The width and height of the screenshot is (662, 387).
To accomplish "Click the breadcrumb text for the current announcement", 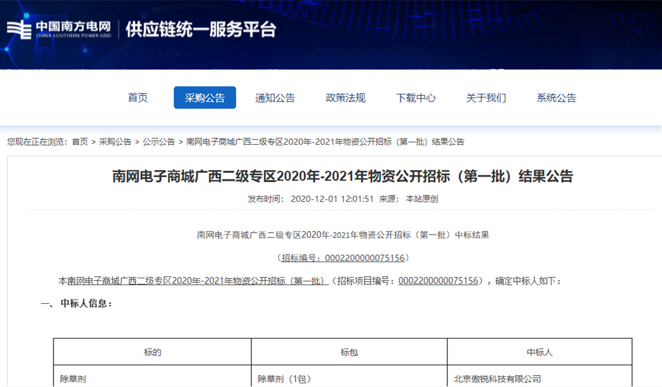I will (x=325, y=142).
